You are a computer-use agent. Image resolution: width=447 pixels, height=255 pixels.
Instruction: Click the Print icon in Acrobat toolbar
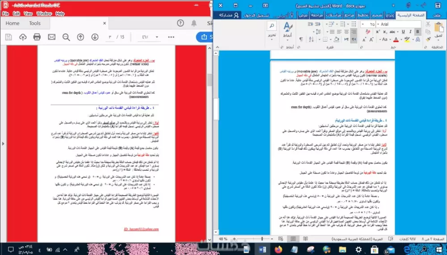[37, 37]
